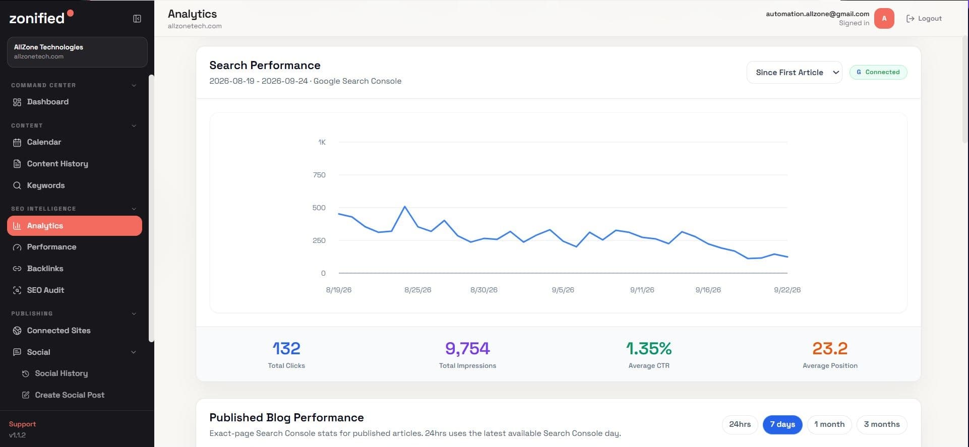Click the 9,754 Total Impressions value

tap(467, 348)
